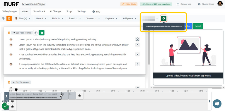Viewport: 225px width, 111px height.
Task: Click the 0.0 / 5.0 seconds badge
Action: tap(21, 82)
